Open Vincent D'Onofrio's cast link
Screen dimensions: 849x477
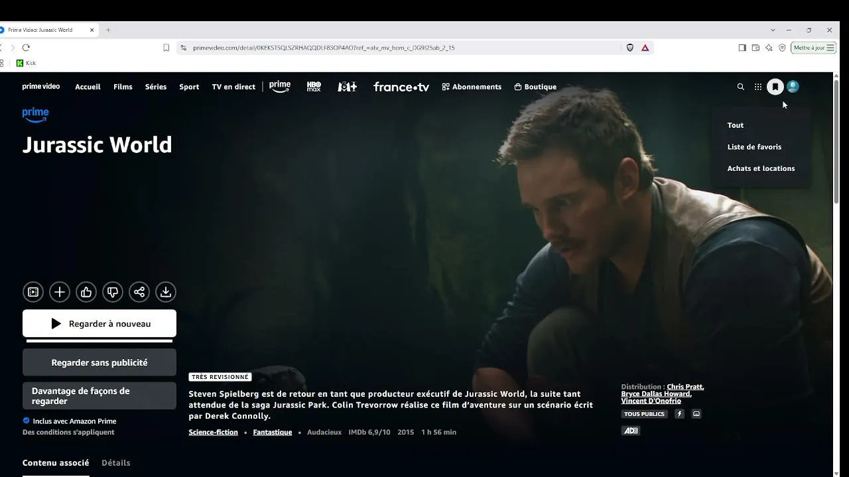tap(651, 401)
